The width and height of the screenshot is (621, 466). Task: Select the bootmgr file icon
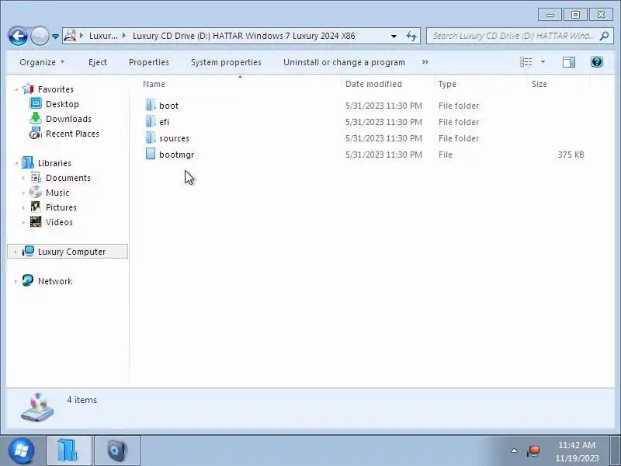151,154
